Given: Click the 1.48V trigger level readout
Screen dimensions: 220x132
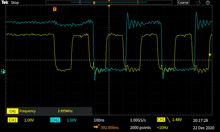Looking at the screenshot, I should click(x=177, y=120).
